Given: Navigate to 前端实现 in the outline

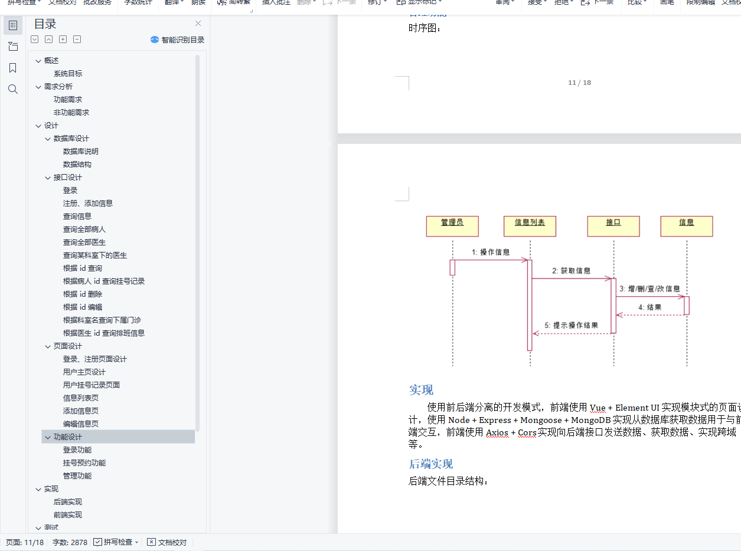Looking at the screenshot, I should point(68,515).
